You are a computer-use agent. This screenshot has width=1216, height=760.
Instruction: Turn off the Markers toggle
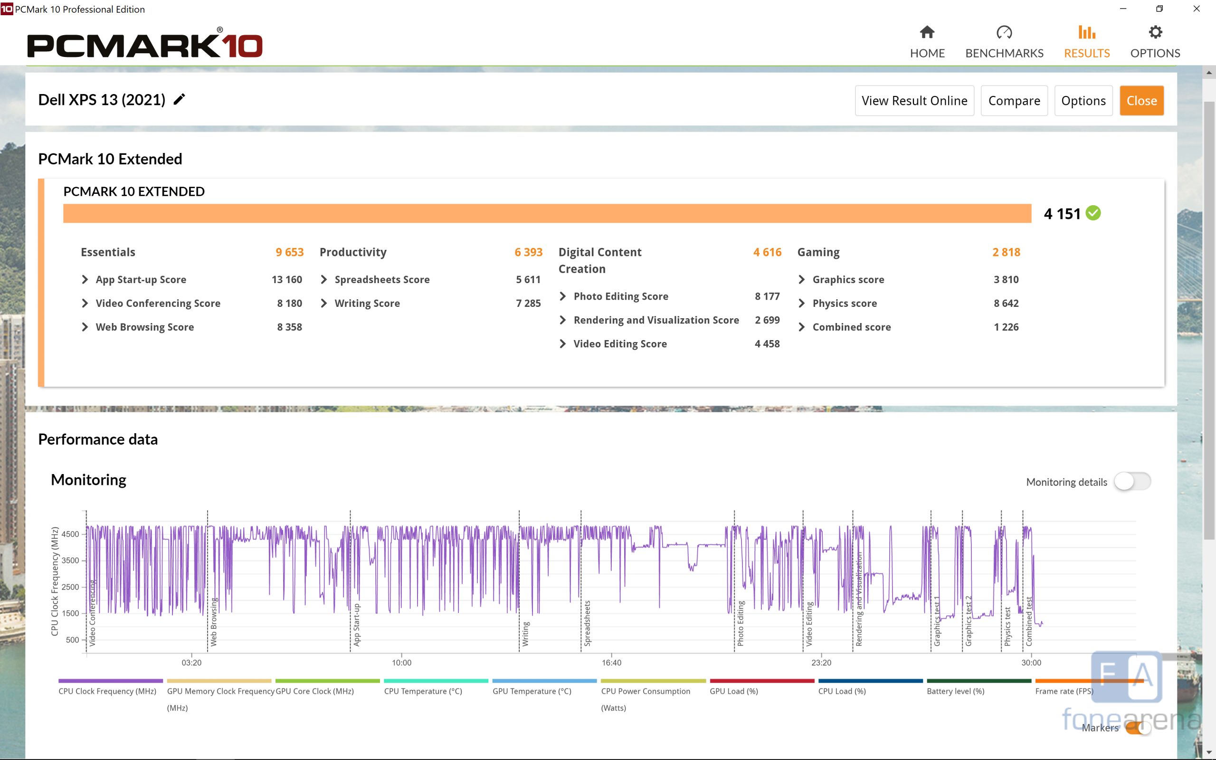pos(1138,727)
